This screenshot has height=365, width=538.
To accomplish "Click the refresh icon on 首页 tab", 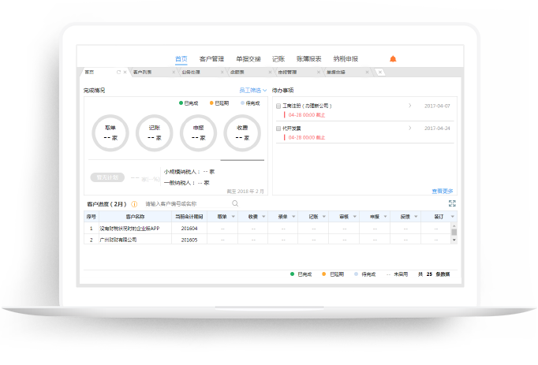I will coord(118,73).
